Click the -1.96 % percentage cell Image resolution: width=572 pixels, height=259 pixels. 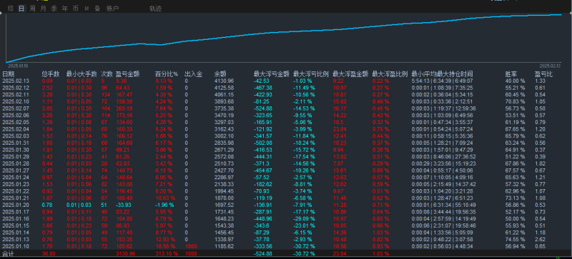[164, 205]
